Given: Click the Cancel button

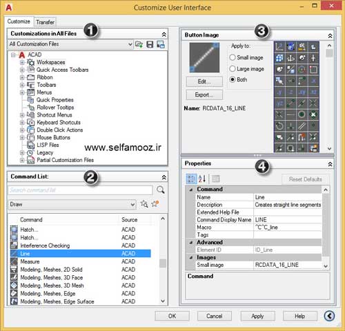Looking at the screenshot, I should tap(215, 316).
